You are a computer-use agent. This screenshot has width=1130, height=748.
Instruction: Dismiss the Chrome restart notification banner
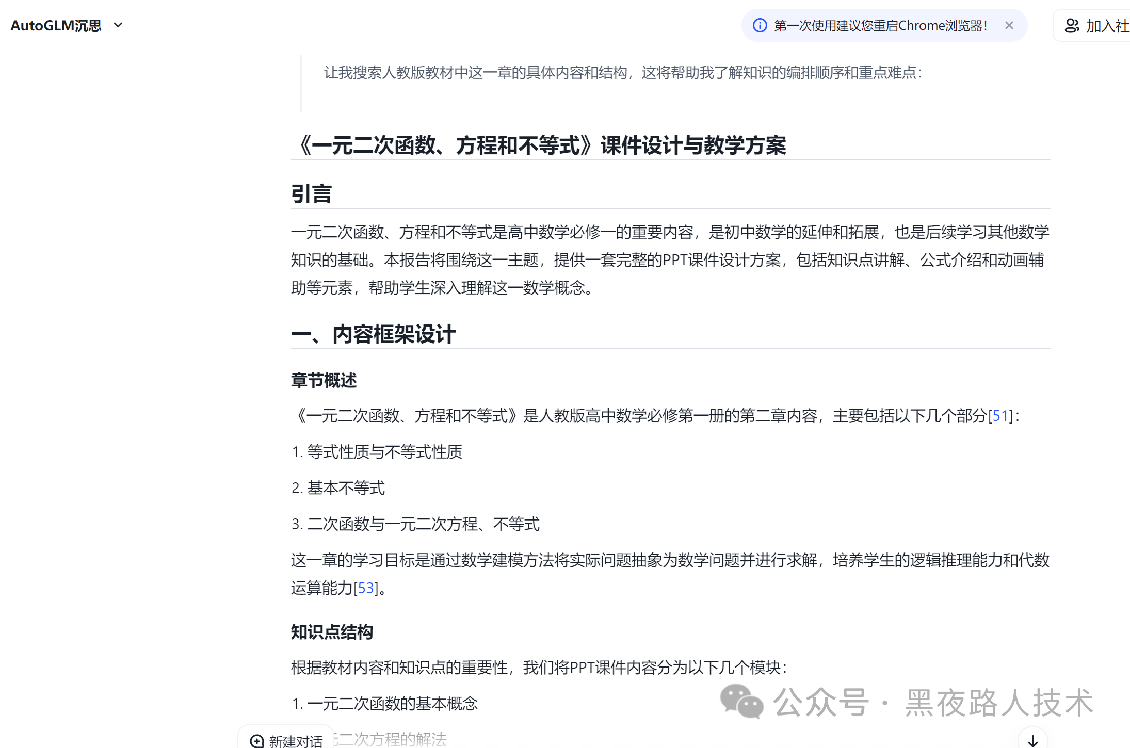[x=1009, y=25]
